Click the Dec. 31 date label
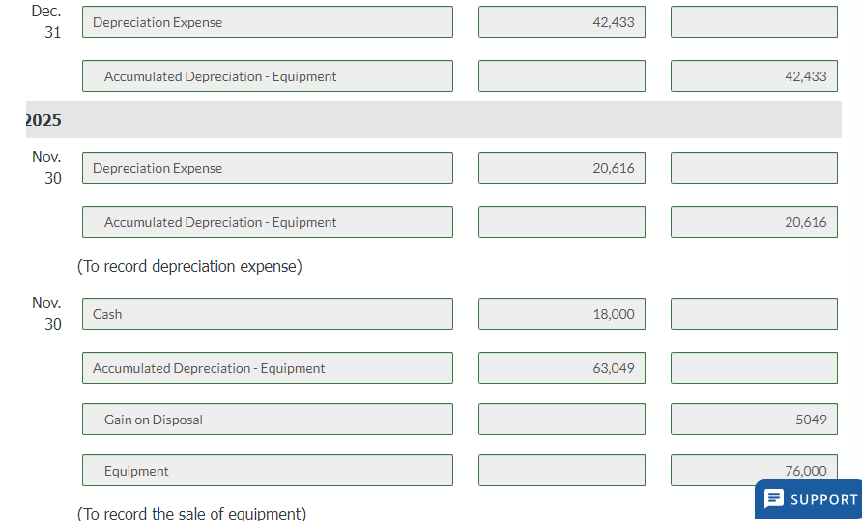This screenshot has height=521, width=862. pyautogui.click(x=46, y=21)
